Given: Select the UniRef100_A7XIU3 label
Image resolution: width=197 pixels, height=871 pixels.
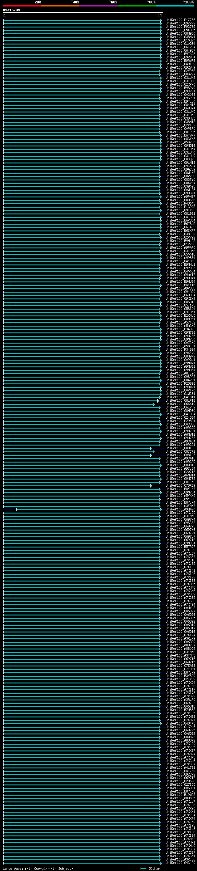Looking at the screenshot, I should click(180, 829).
